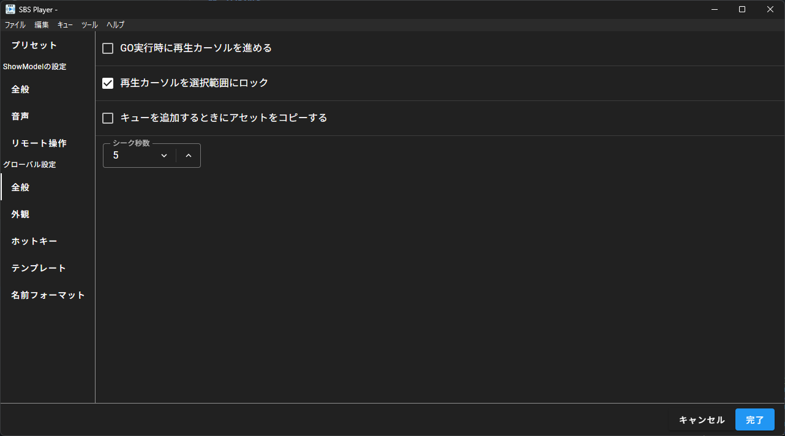Screen dimensions: 785x436
Task: Disable 再生カーソルを選択範囲にロック
Action: 107,83
